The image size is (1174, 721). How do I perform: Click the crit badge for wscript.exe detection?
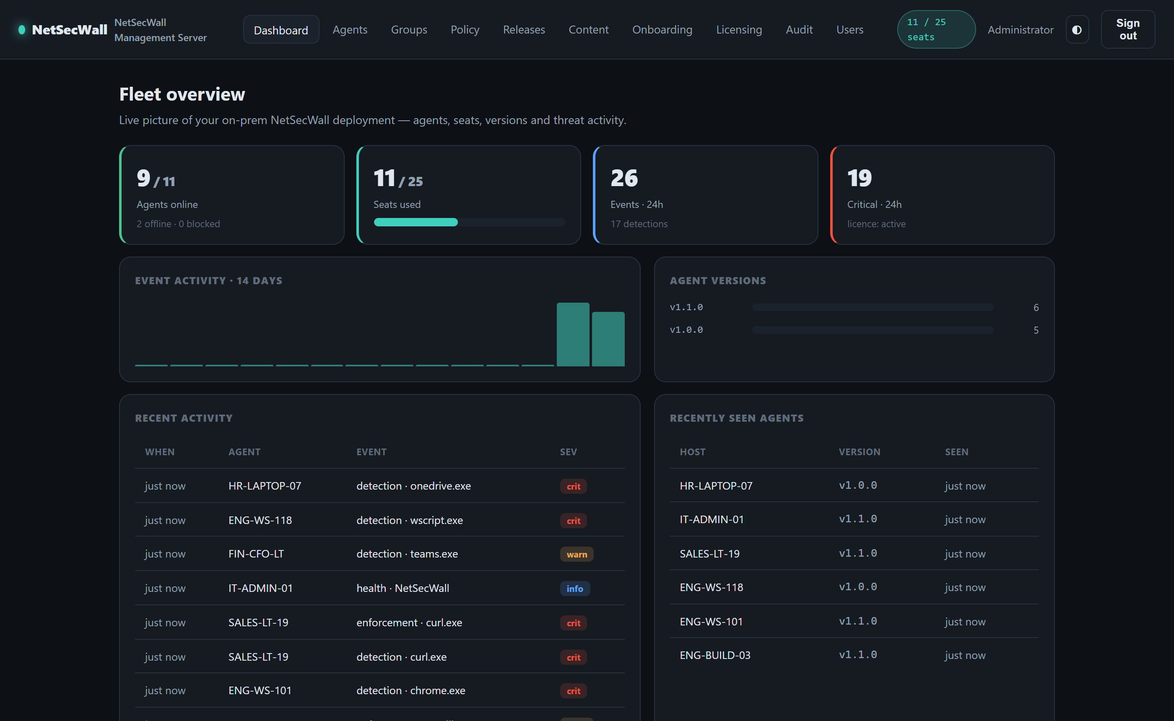[x=573, y=521]
